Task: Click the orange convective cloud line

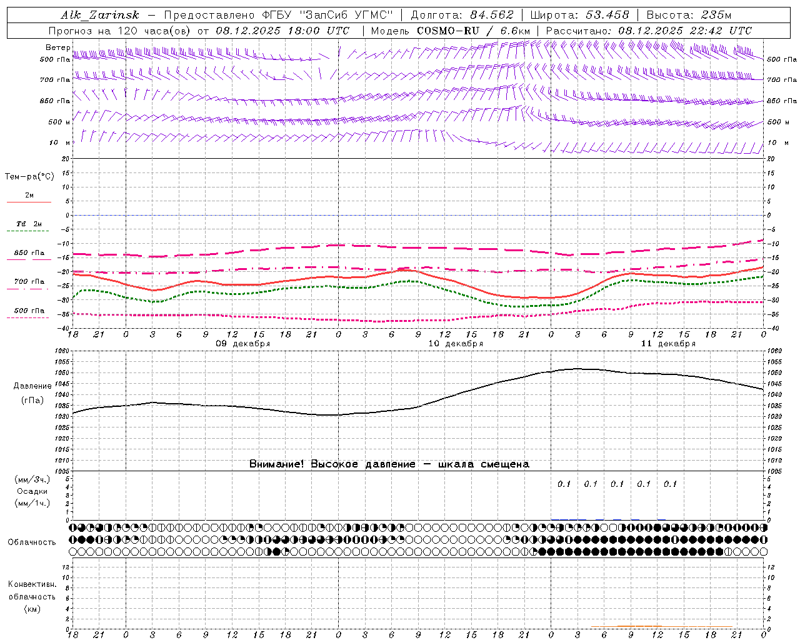Action: (x=661, y=626)
